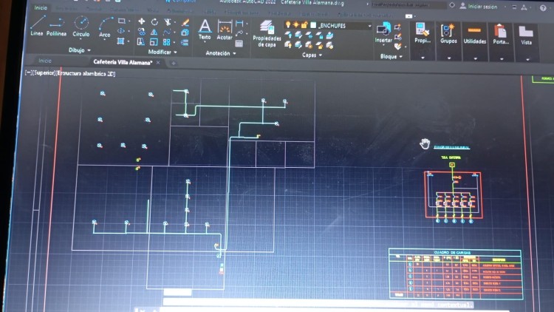Select the Arco tool
This screenshot has width=554, height=312.
pyautogui.click(x=105, y=27)
